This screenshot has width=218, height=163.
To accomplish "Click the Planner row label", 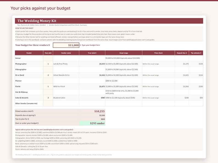I will click(x=18, y=81).
